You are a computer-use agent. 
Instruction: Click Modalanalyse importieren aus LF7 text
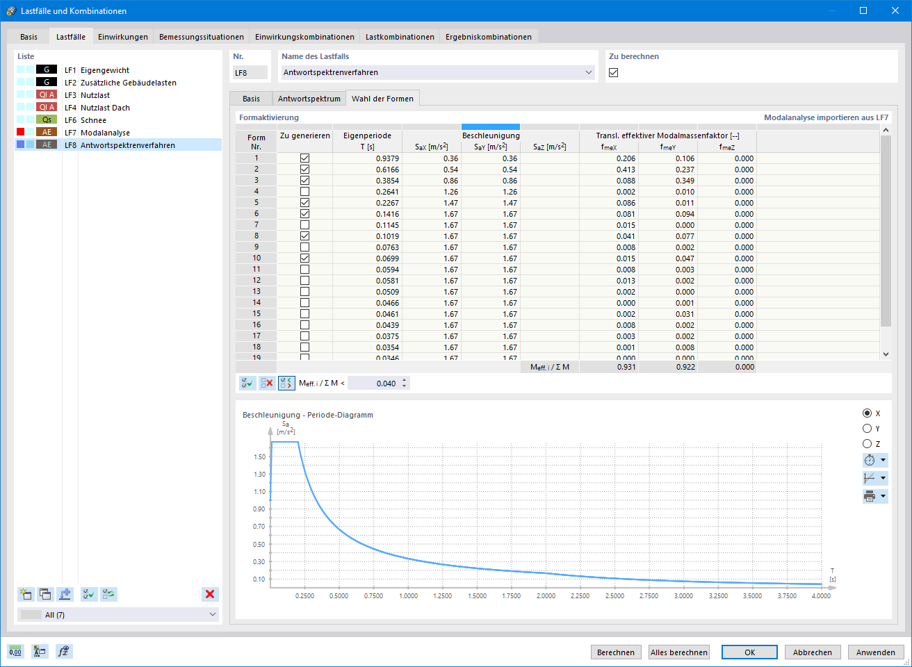tap(826, 117)
